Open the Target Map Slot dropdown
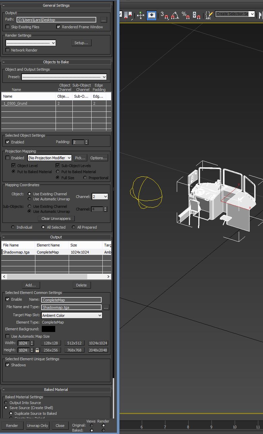This screenshot has height=434, width=263. (71, 315)
